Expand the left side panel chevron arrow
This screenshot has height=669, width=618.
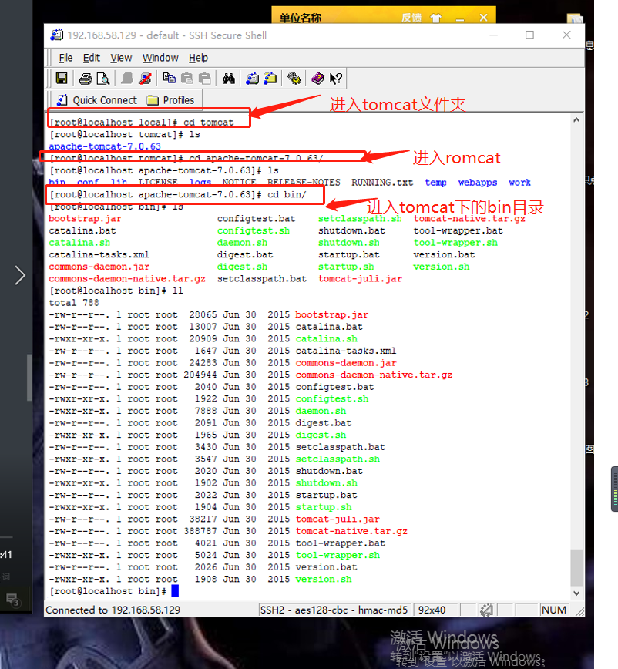(x=19, y=275)
